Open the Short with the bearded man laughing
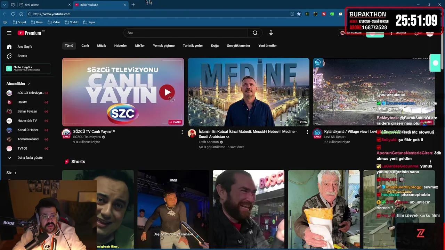Image resolution: width=445 pixels, height=250 pixels. [249, 209]
